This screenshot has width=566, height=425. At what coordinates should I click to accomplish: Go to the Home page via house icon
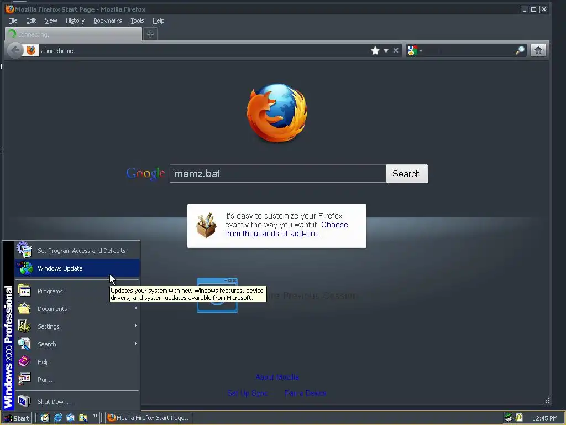(538, 50)
